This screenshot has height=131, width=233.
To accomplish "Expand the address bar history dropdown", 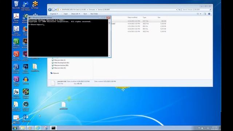I will tap(177, 10).
